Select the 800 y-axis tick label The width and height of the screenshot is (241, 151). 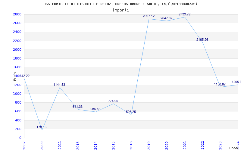[x=18, y=102]
